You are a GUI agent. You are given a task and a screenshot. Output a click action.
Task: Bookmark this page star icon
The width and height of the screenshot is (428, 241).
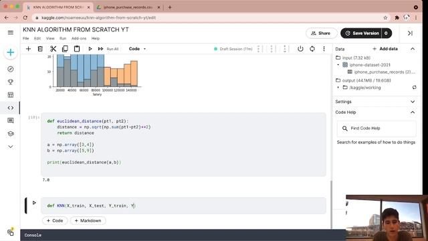click(385, 17)
